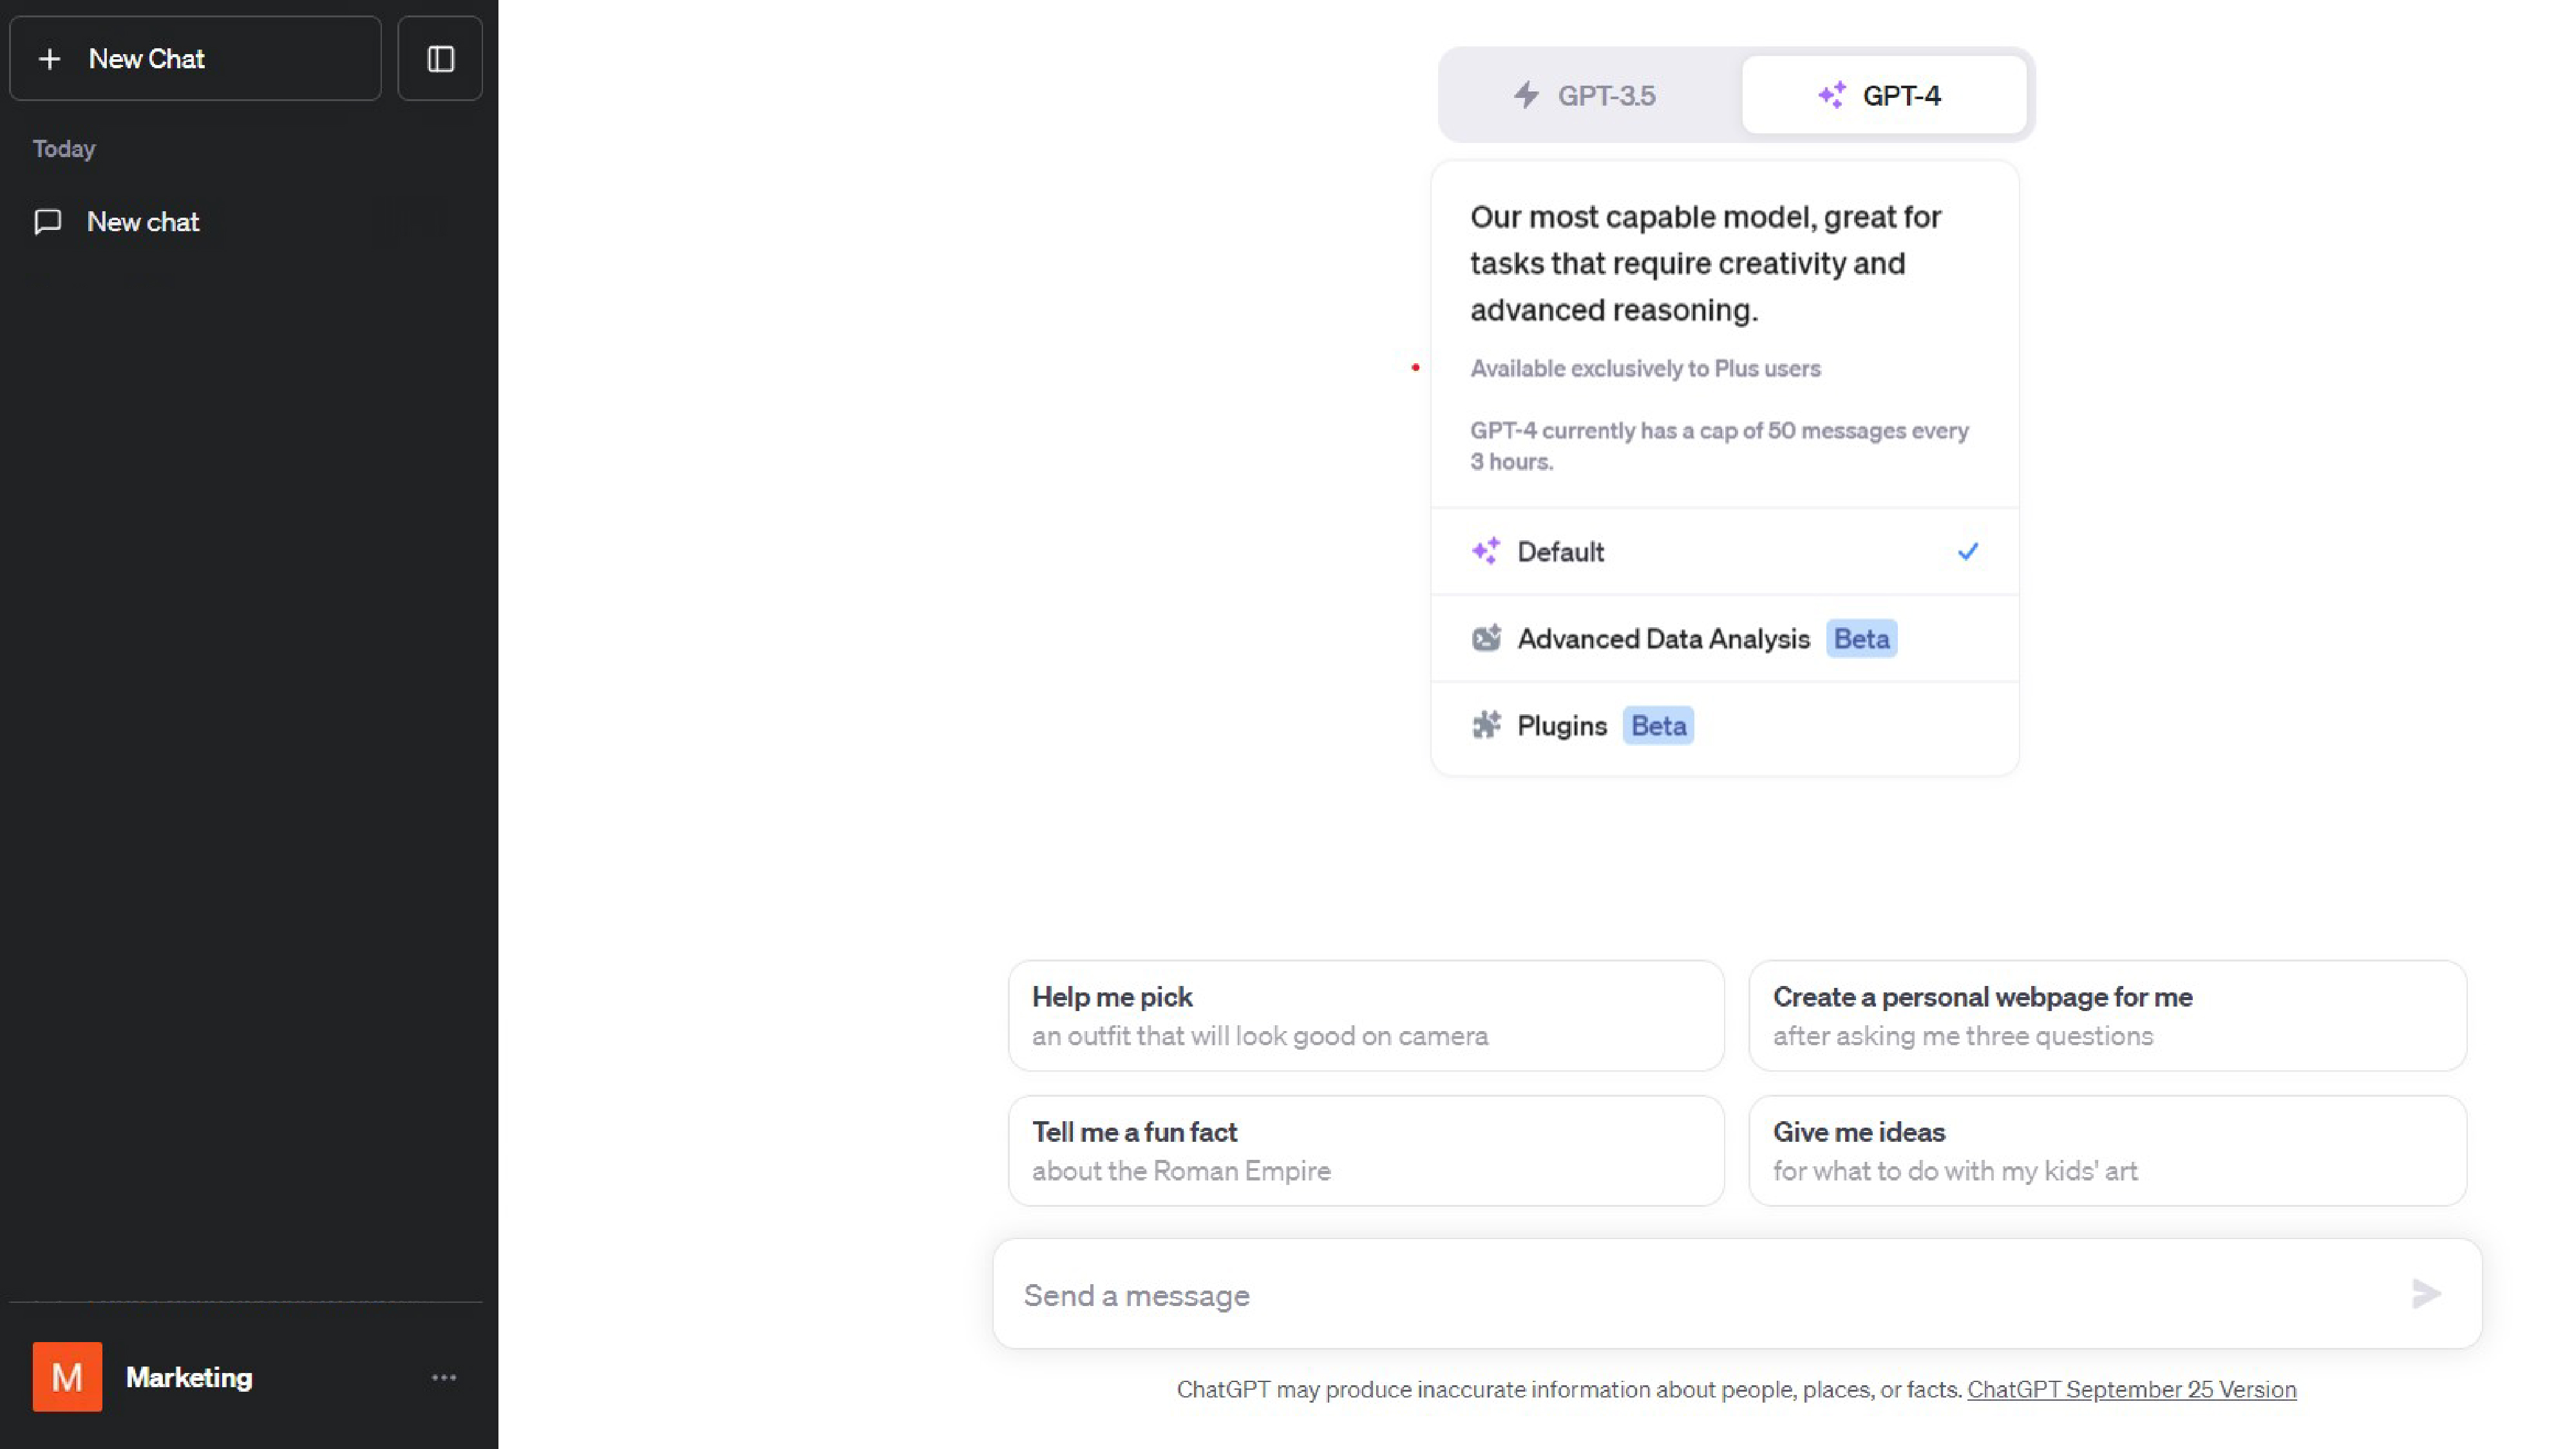Switch to the GPT-4 model tab
Image resolution: width=2576 pixels, height=1449 pixels.
click(1883, 96)
